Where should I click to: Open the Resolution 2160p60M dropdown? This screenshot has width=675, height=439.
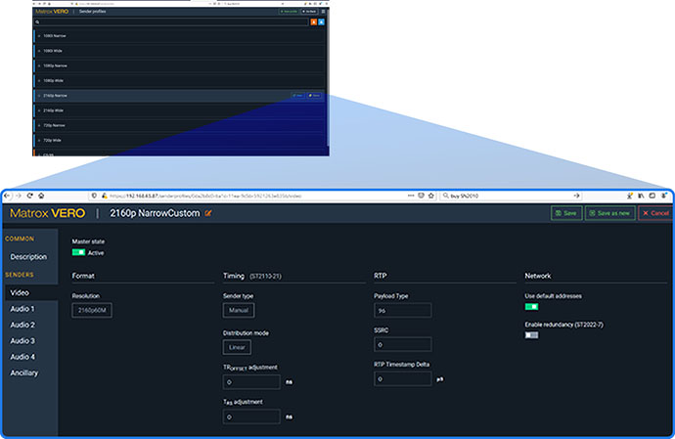(x=92, y=310)
